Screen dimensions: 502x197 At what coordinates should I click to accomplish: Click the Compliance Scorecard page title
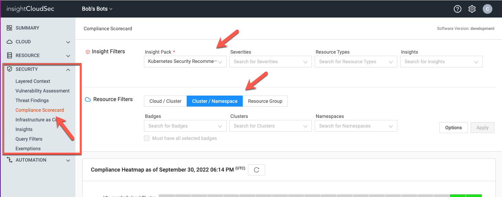coord(108,29)
